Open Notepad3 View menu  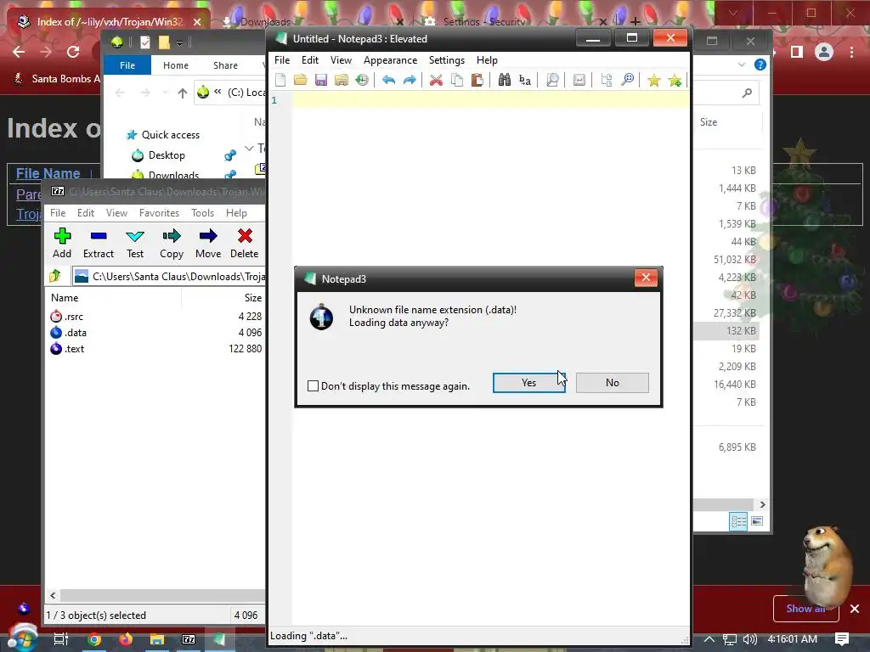point(341,60)
